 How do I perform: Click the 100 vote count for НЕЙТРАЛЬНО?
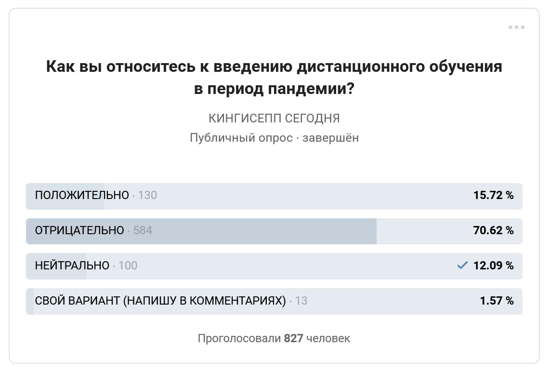click(x=128, y=266)
